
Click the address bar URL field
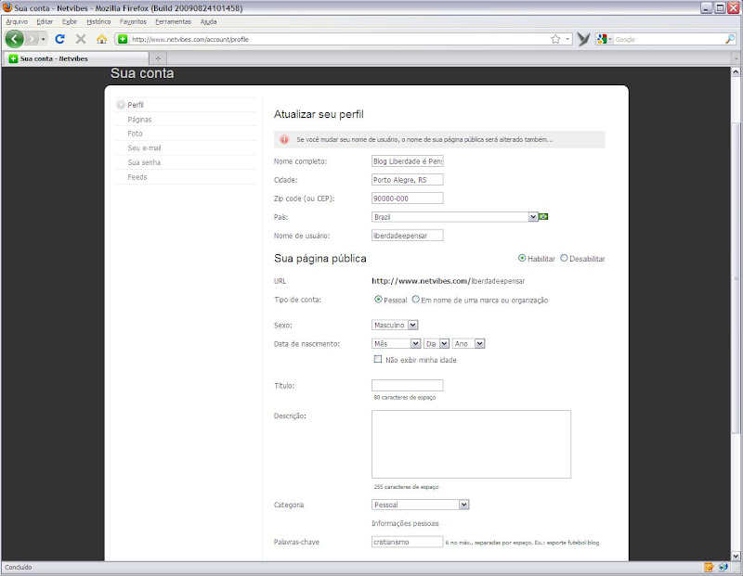[339, 39]
